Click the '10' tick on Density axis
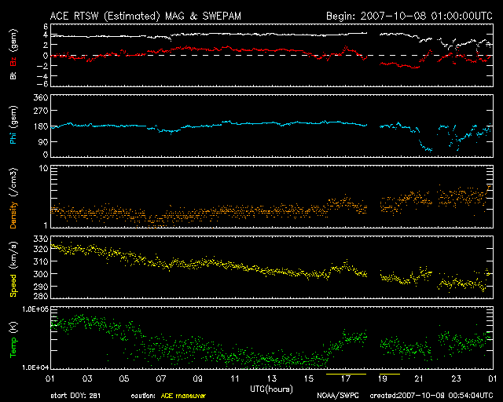The height and width of the screenshot is (402, 503). [x=43, y=168]
